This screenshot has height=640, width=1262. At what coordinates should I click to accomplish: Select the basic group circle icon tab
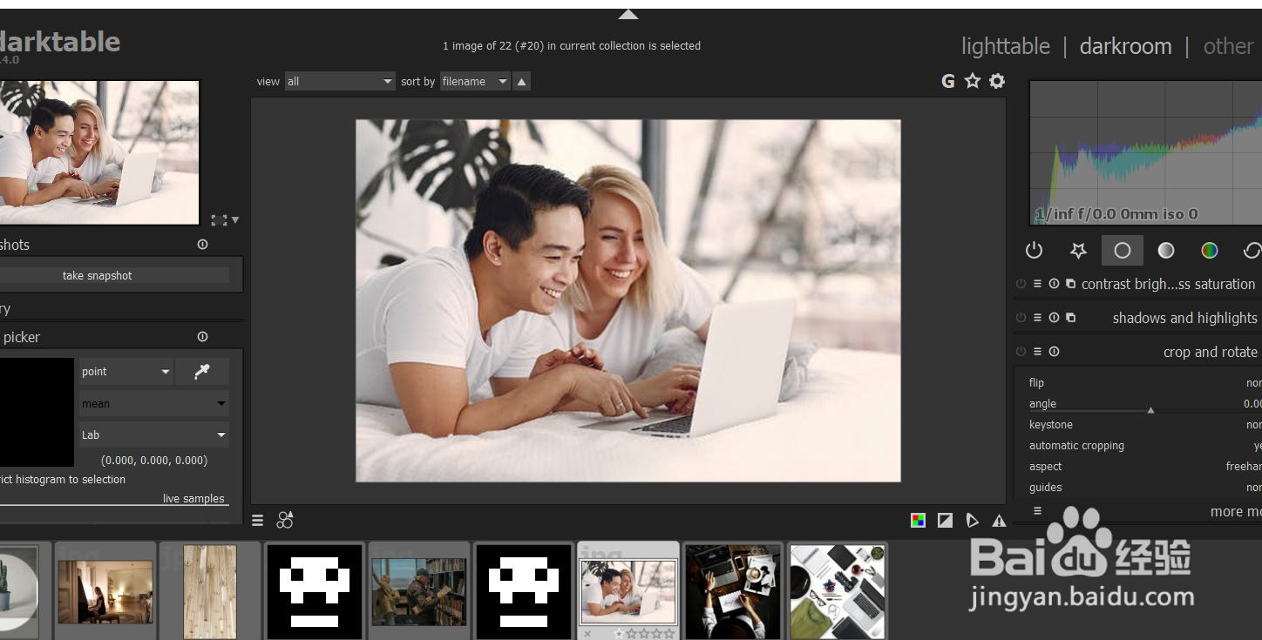point(1123,251)
